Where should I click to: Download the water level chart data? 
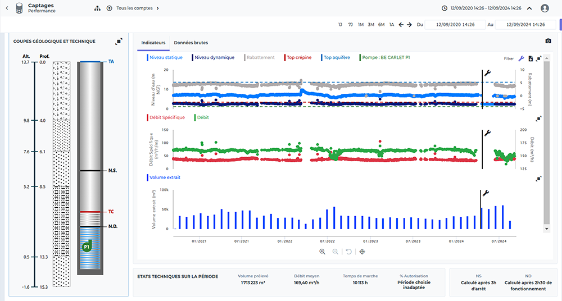531,58
